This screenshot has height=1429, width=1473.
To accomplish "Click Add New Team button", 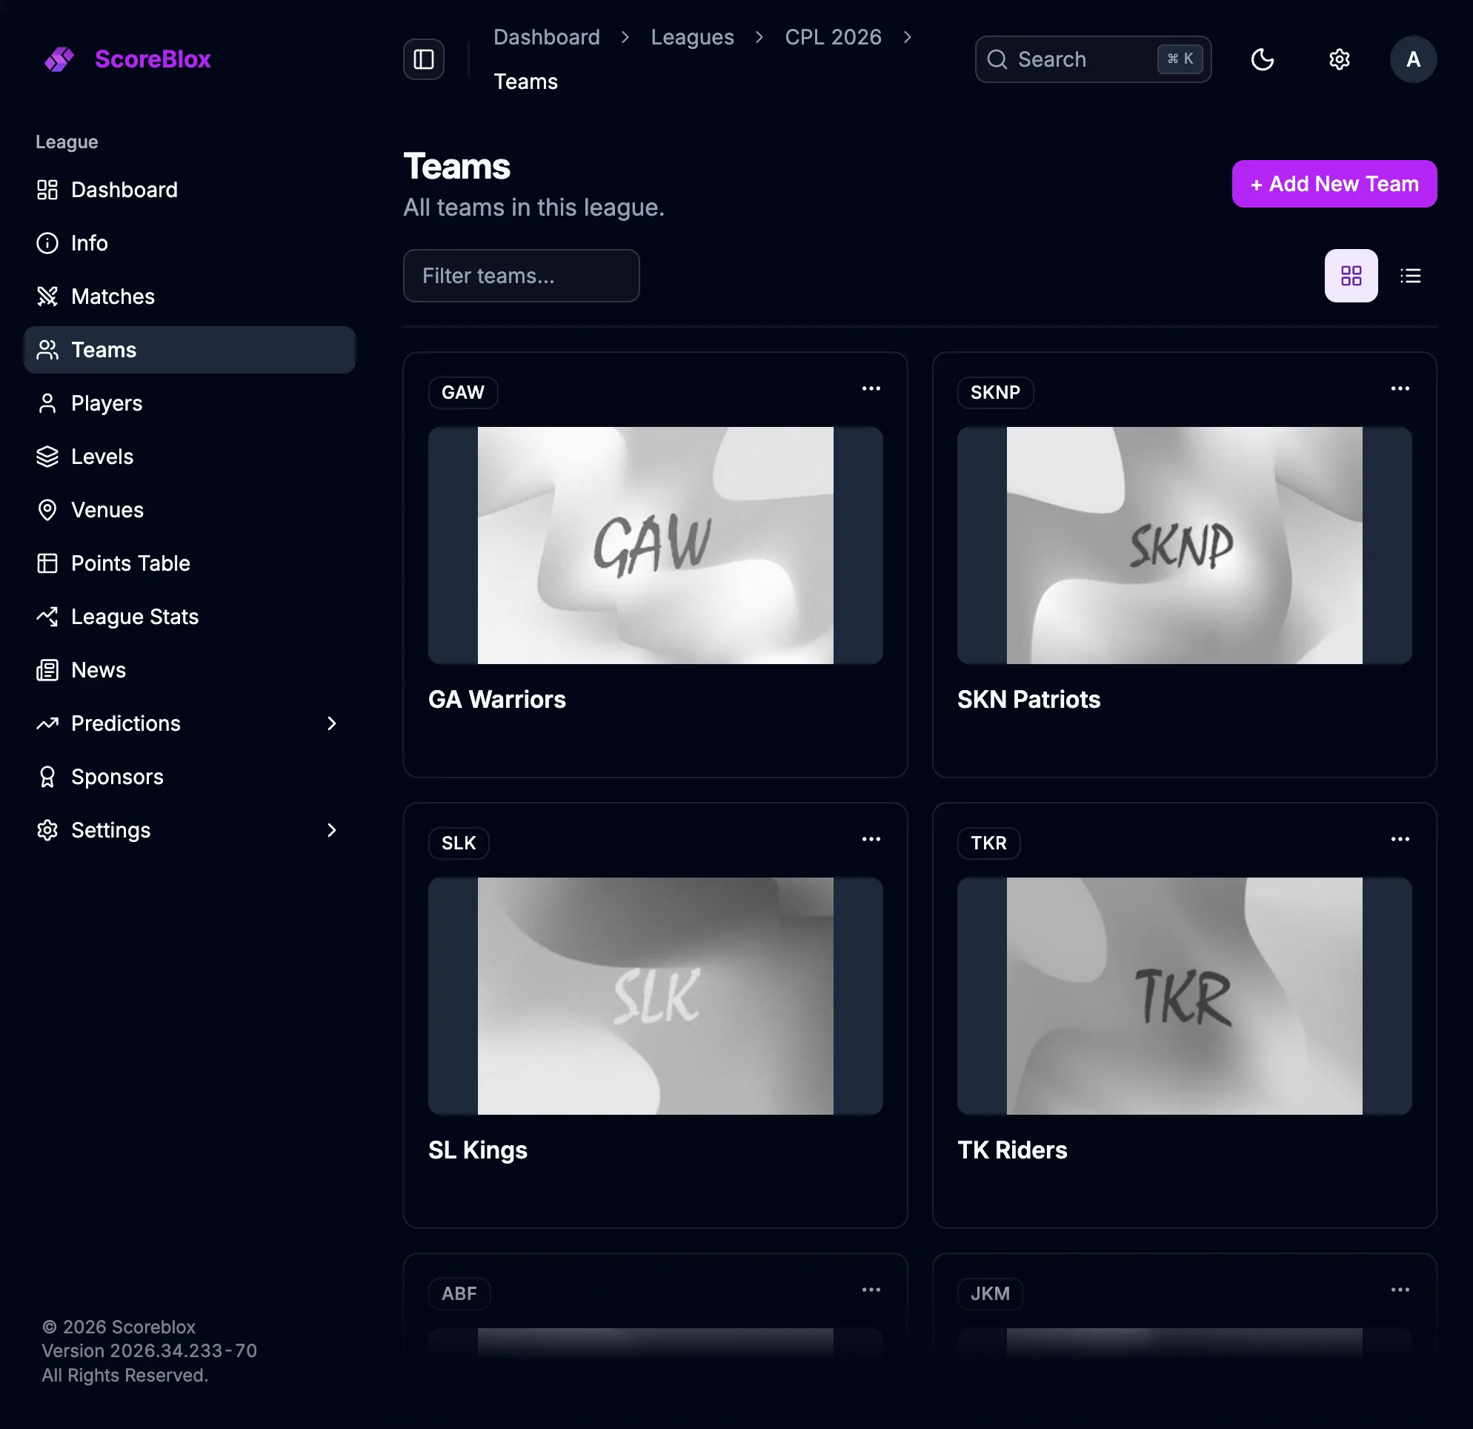I will (1334, 183).
